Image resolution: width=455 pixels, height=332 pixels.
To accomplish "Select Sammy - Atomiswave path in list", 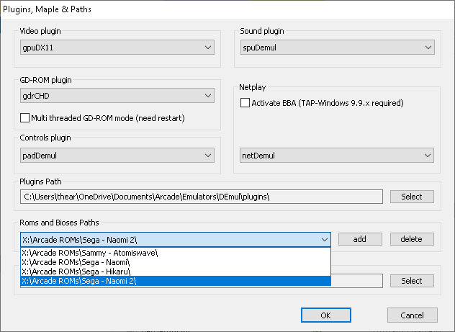I will pos(176,253).
